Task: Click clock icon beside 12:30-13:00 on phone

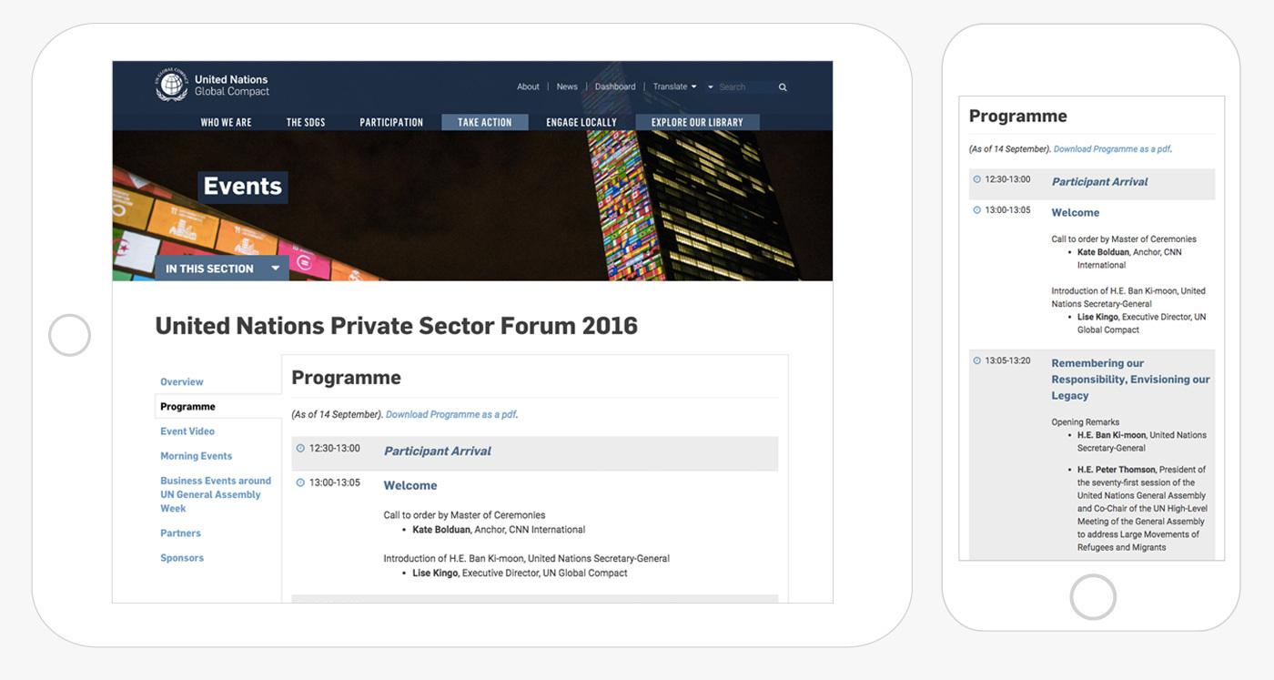Action: pyautogui.click(x=977, y=179)
